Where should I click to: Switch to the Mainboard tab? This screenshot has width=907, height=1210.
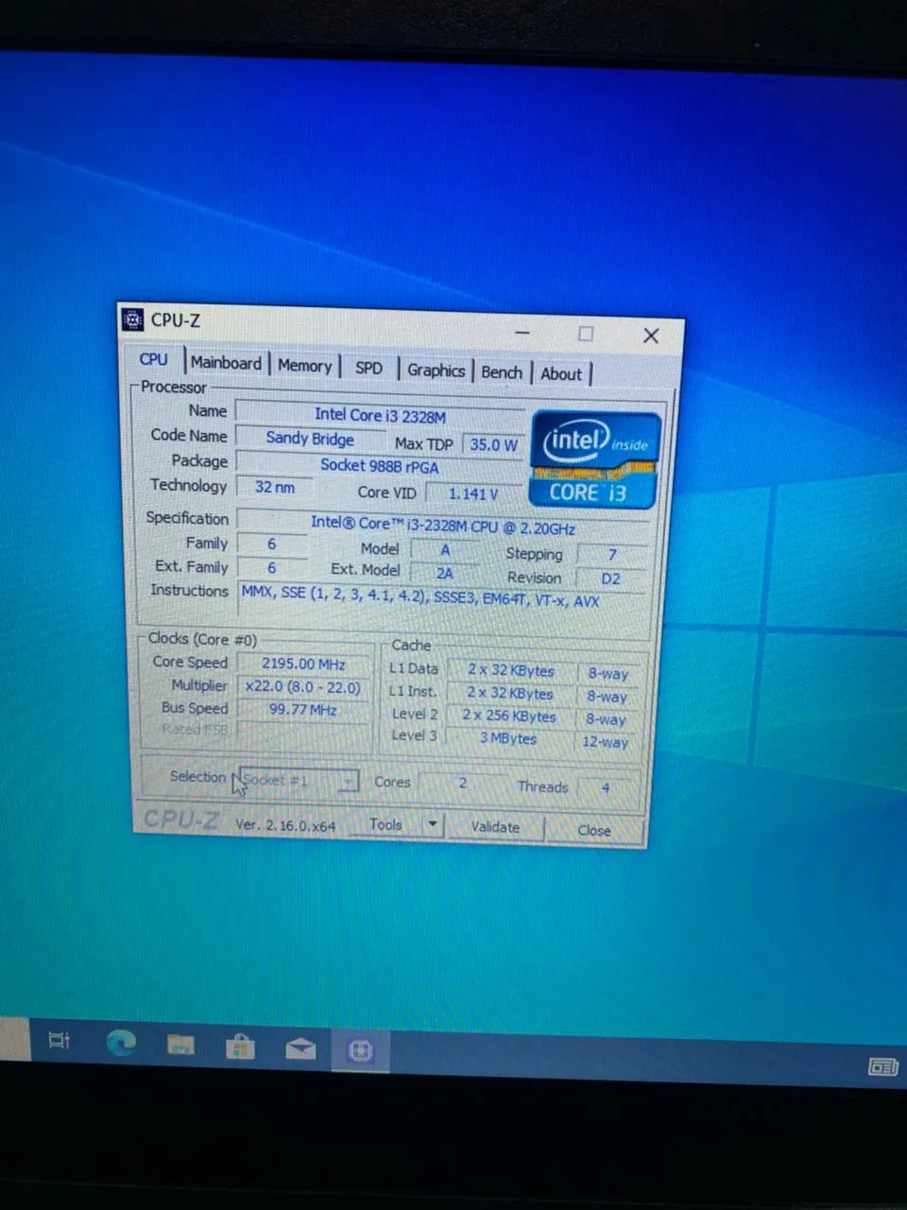(x=226, y=363)
